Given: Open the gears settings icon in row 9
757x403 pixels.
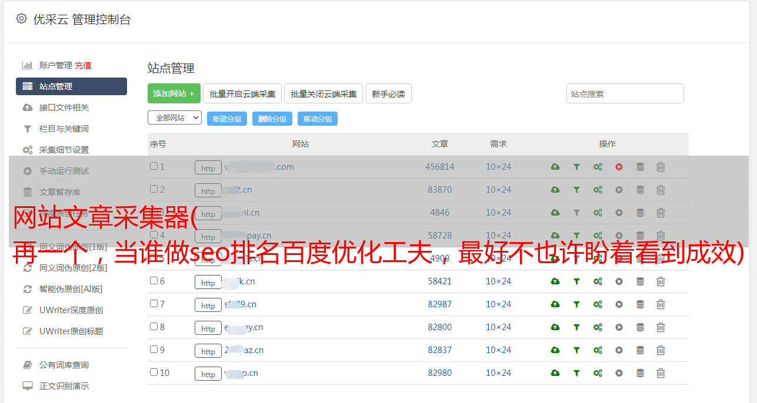Looking at the screenshot, I should [x=598, y=350].
